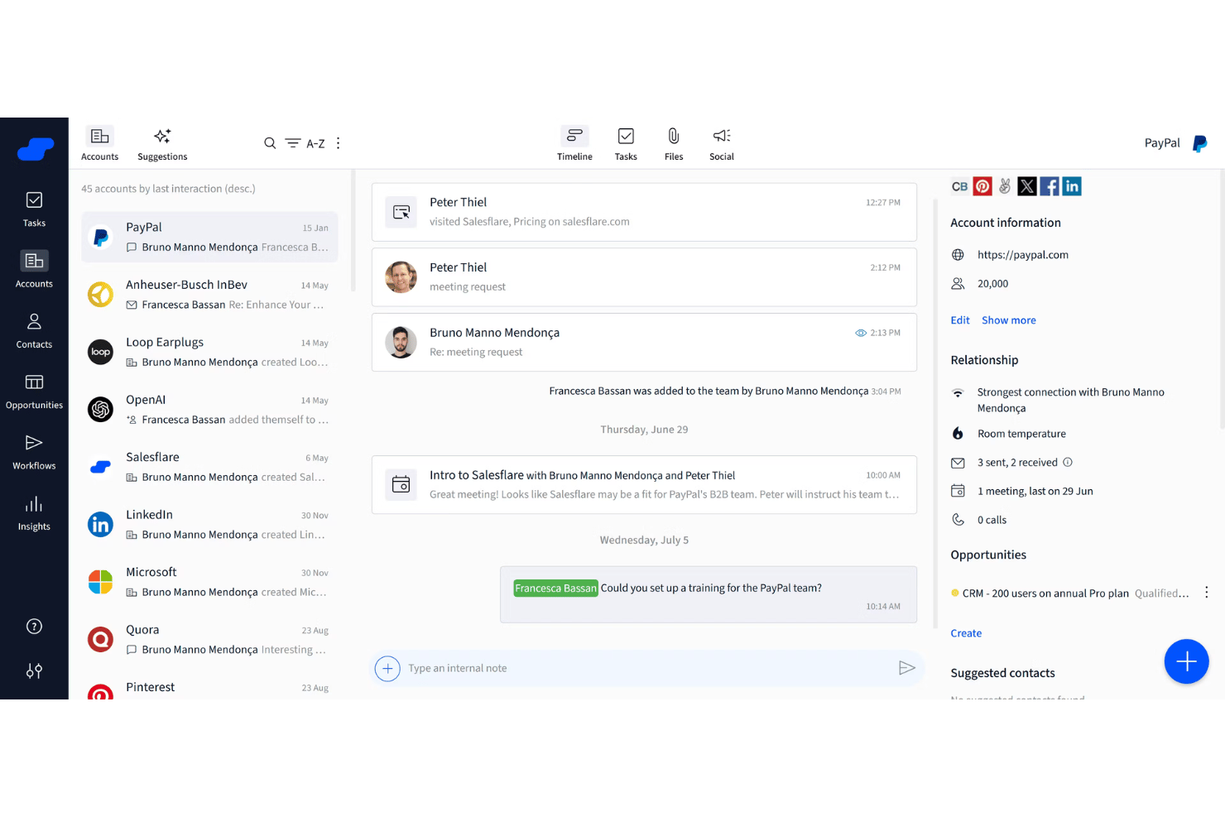Click Show more account information
Screen dimensions: 1225x817
click(x=1009, y=320)
